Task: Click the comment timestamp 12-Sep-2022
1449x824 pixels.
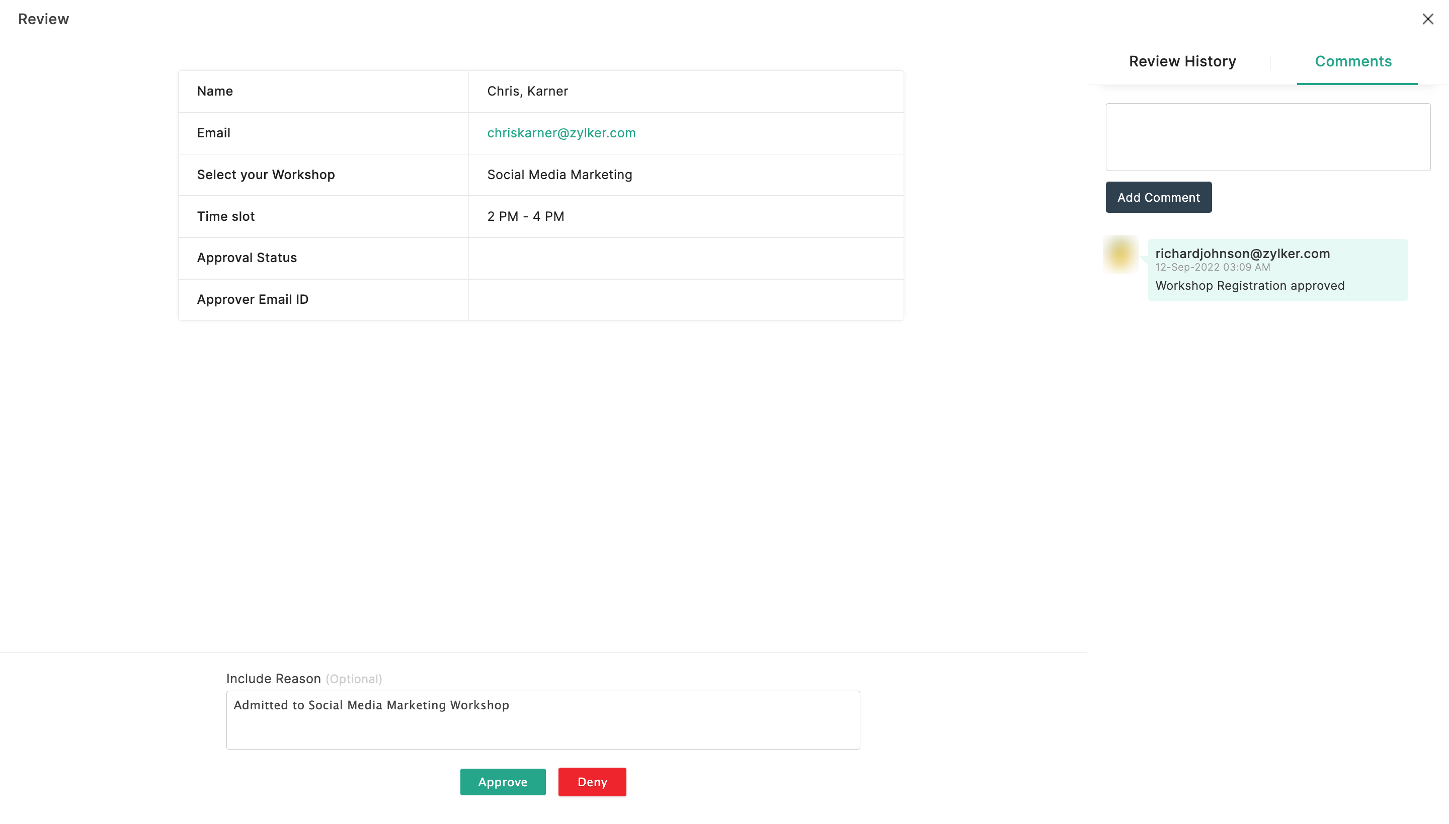Action: click(1212, 267)
